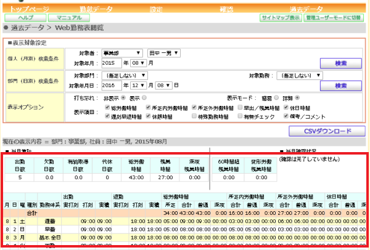Click 確認は完了していません status text
The image size is (370, 250).
[310, 159]
